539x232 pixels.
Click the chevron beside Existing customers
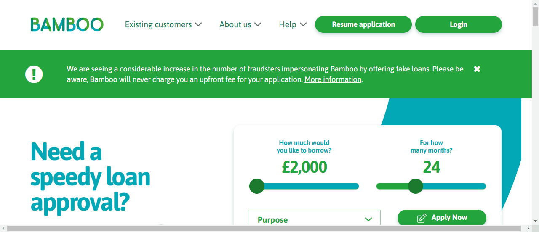click(x=198, y=24)
